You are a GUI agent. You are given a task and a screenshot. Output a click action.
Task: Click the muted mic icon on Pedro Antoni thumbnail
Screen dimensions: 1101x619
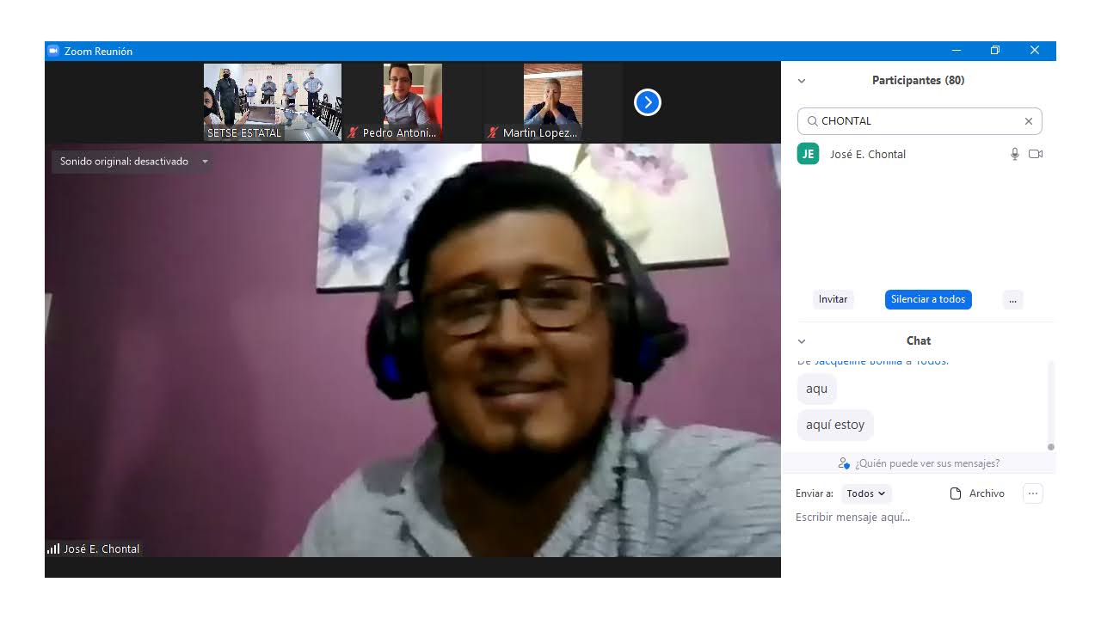click(353, 133)
